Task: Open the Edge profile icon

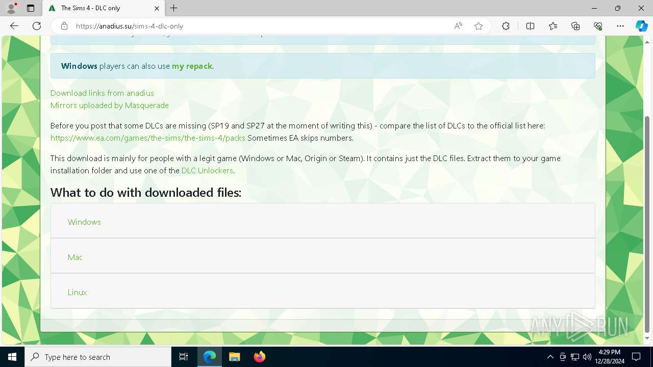Action: [x=11, y=8]
